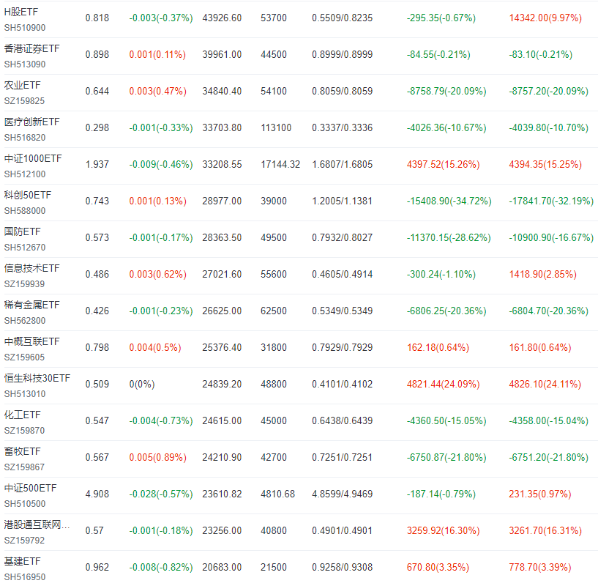Open the 畜牧ETF fund name
Viewport: 598px width, 586px height.
point(22,452)
